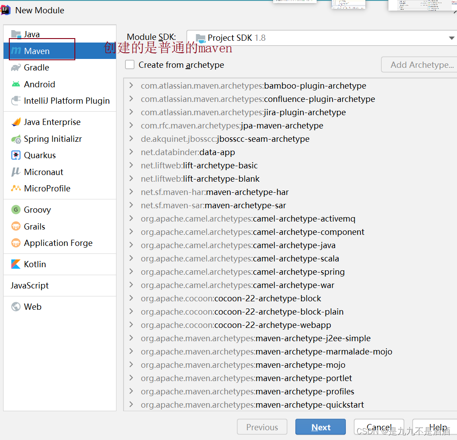
Task: Click the Grails icon
Action: [x=16, y=226]
